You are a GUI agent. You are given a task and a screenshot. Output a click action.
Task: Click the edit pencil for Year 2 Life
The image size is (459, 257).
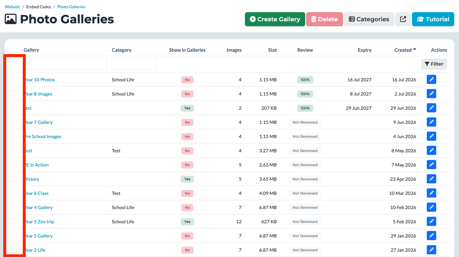pyautogui.click(x=431, y=250)
